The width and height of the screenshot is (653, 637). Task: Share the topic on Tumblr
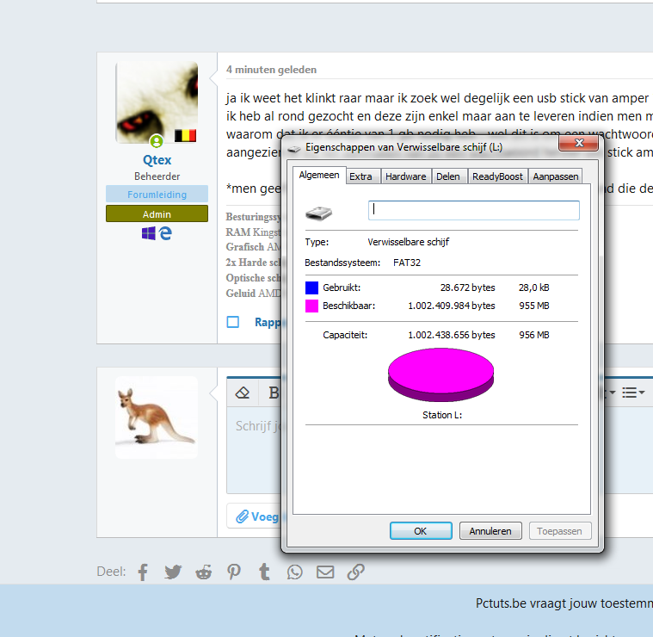264,572
